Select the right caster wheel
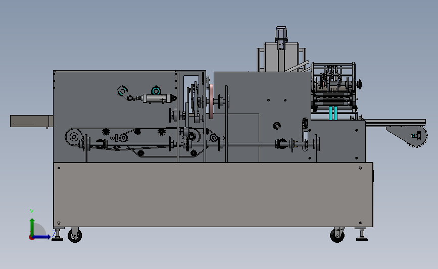Viewport: 438px width, 269px height. click(337, 235)
